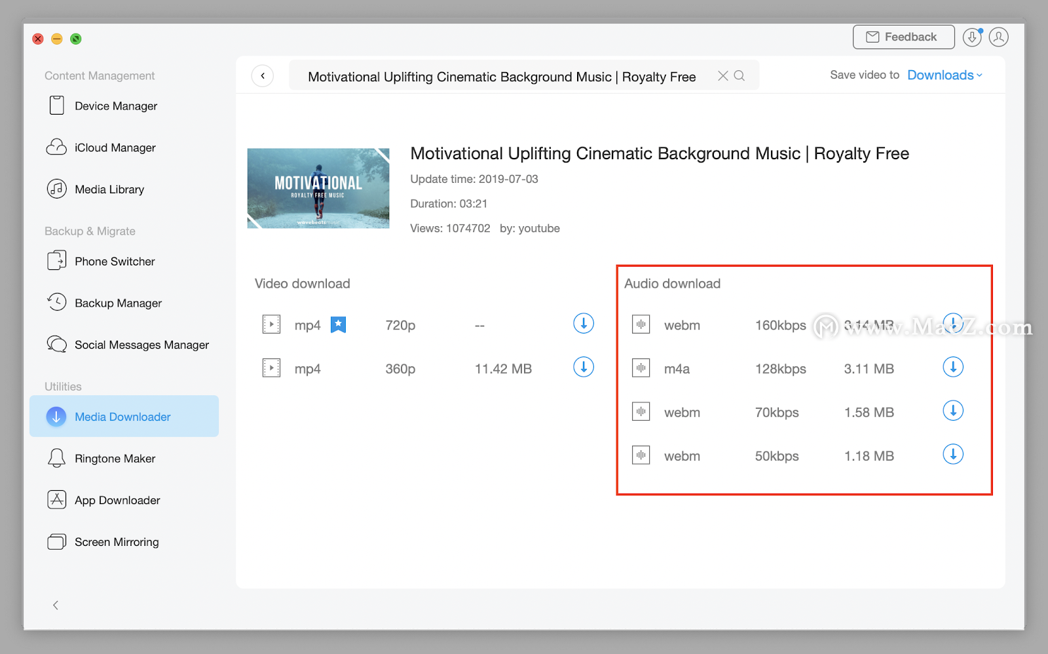1048x654 pixels.
Task: Open Screen Mirroring
Action: click(117, 542)
